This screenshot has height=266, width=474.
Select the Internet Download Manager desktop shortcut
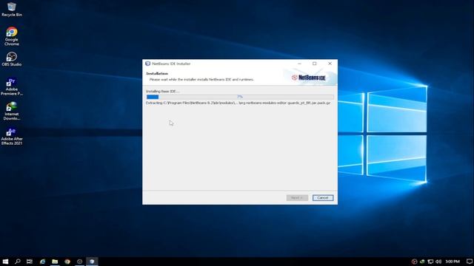12,112
